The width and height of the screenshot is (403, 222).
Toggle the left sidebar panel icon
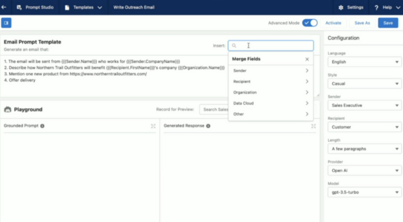pos(6,23)
